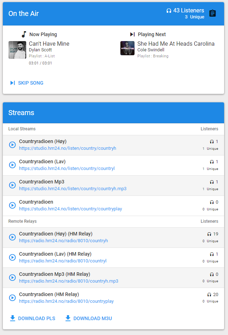This screenshot has width=228, height=335.
Task: Click the download icon before DOWNLOAD M3U
Action: pos(68,318)
